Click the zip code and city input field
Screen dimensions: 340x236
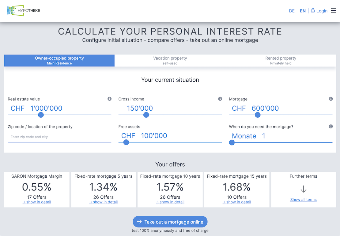[x=59, y=137]
